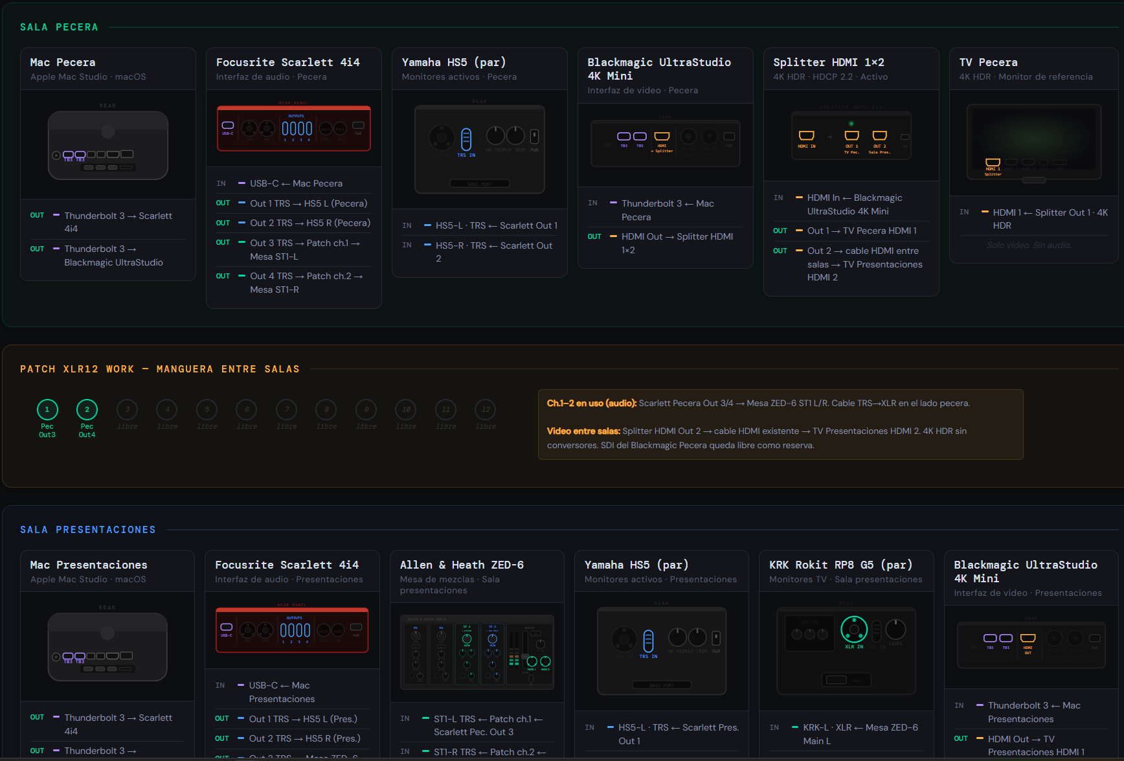Select free patch channel 3
Image resolution: width=1124 pixels, height=761 pixels.
(x=127, y=409)
